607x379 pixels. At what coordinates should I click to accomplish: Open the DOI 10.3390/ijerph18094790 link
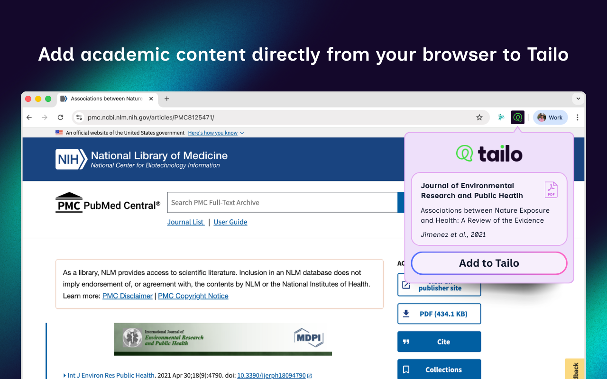[275, 375]
